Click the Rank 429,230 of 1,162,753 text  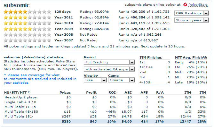pos(144,12)
